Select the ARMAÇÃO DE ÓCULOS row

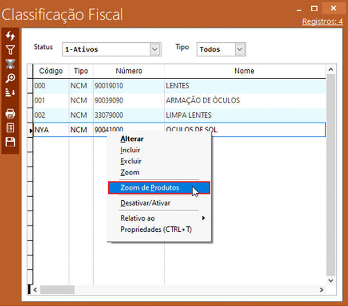coord(202,101)
